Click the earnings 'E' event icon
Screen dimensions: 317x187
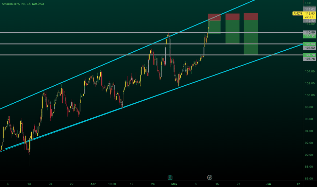(x=170, y=177)
